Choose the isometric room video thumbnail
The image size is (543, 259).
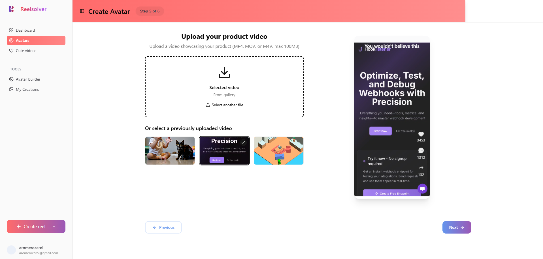point(279,151)
